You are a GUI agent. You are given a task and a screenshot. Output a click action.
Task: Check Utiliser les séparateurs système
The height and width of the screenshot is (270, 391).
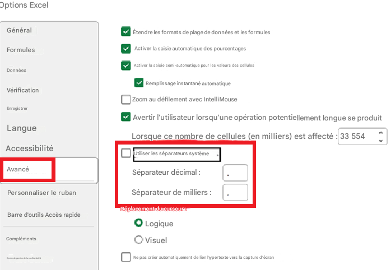pyautogui.click(x=125, y=153)
